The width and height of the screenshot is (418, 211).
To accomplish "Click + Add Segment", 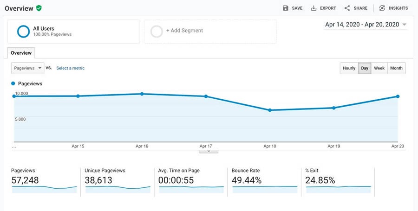I will 184,31.
